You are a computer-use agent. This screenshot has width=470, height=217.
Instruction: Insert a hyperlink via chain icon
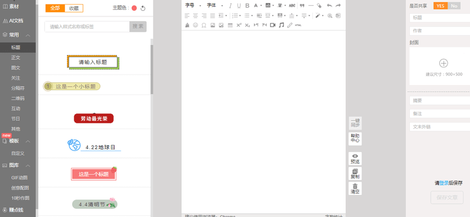coord(289,25)
